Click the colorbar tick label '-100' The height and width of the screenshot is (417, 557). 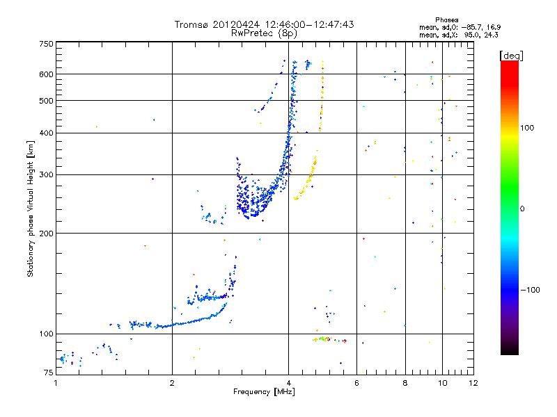tap(530, 290)
